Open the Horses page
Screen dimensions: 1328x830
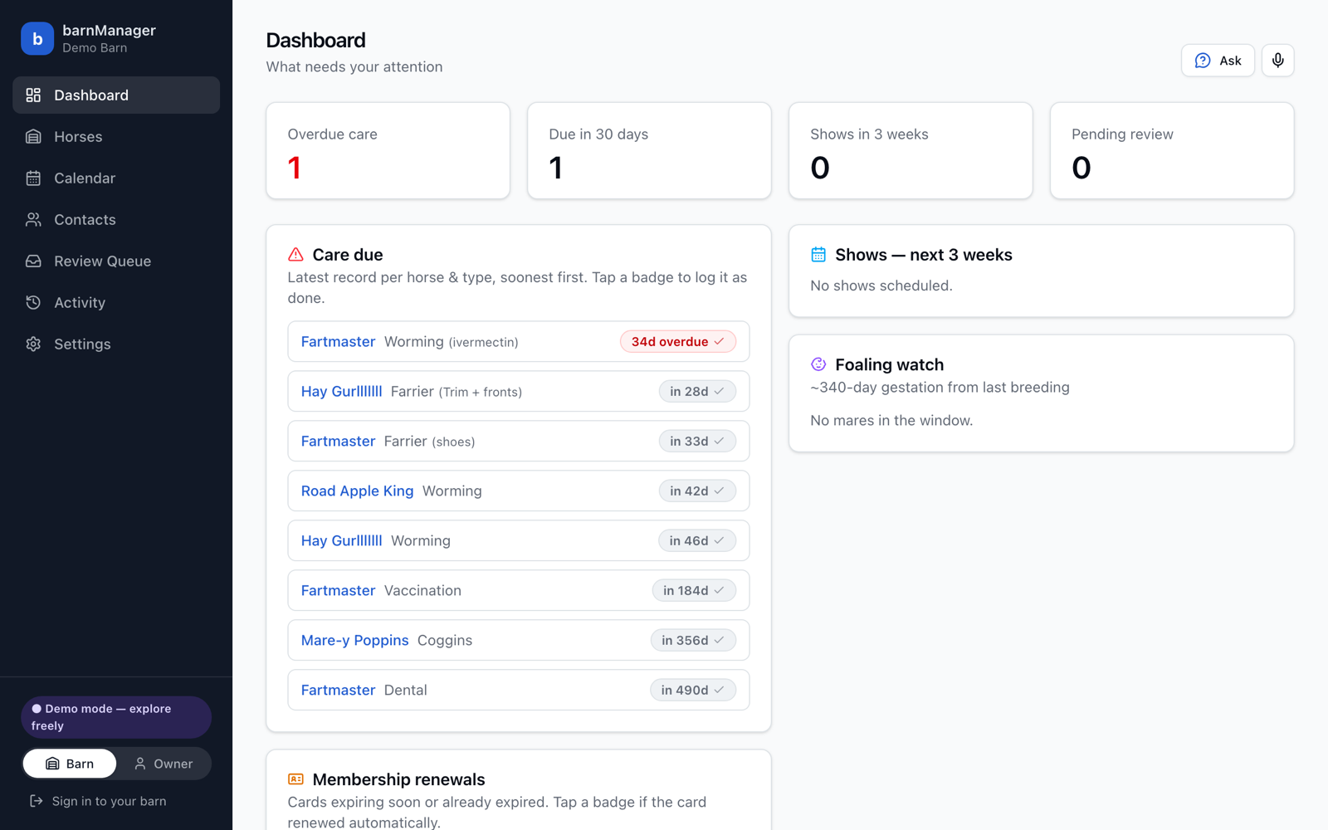[x=116, y=137]
